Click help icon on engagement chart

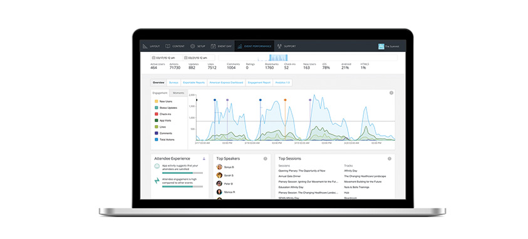coord(391,93)
